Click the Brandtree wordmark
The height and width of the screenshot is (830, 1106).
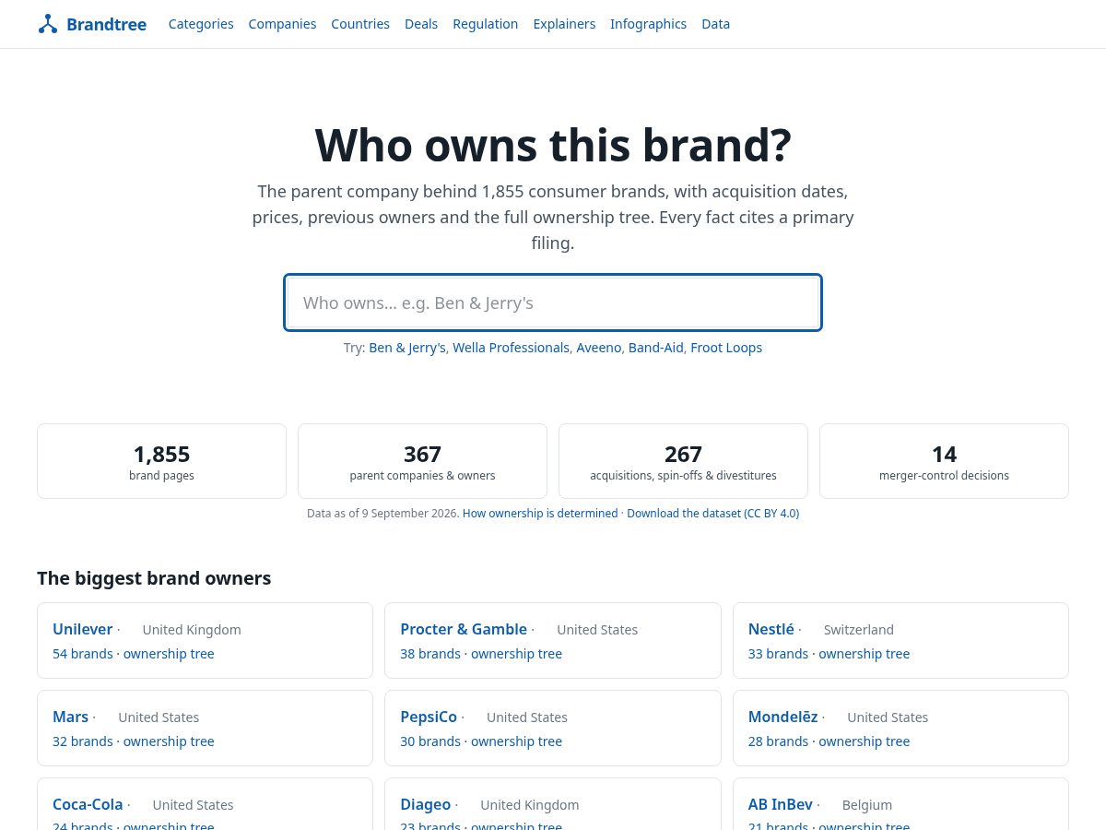point(106,24)
